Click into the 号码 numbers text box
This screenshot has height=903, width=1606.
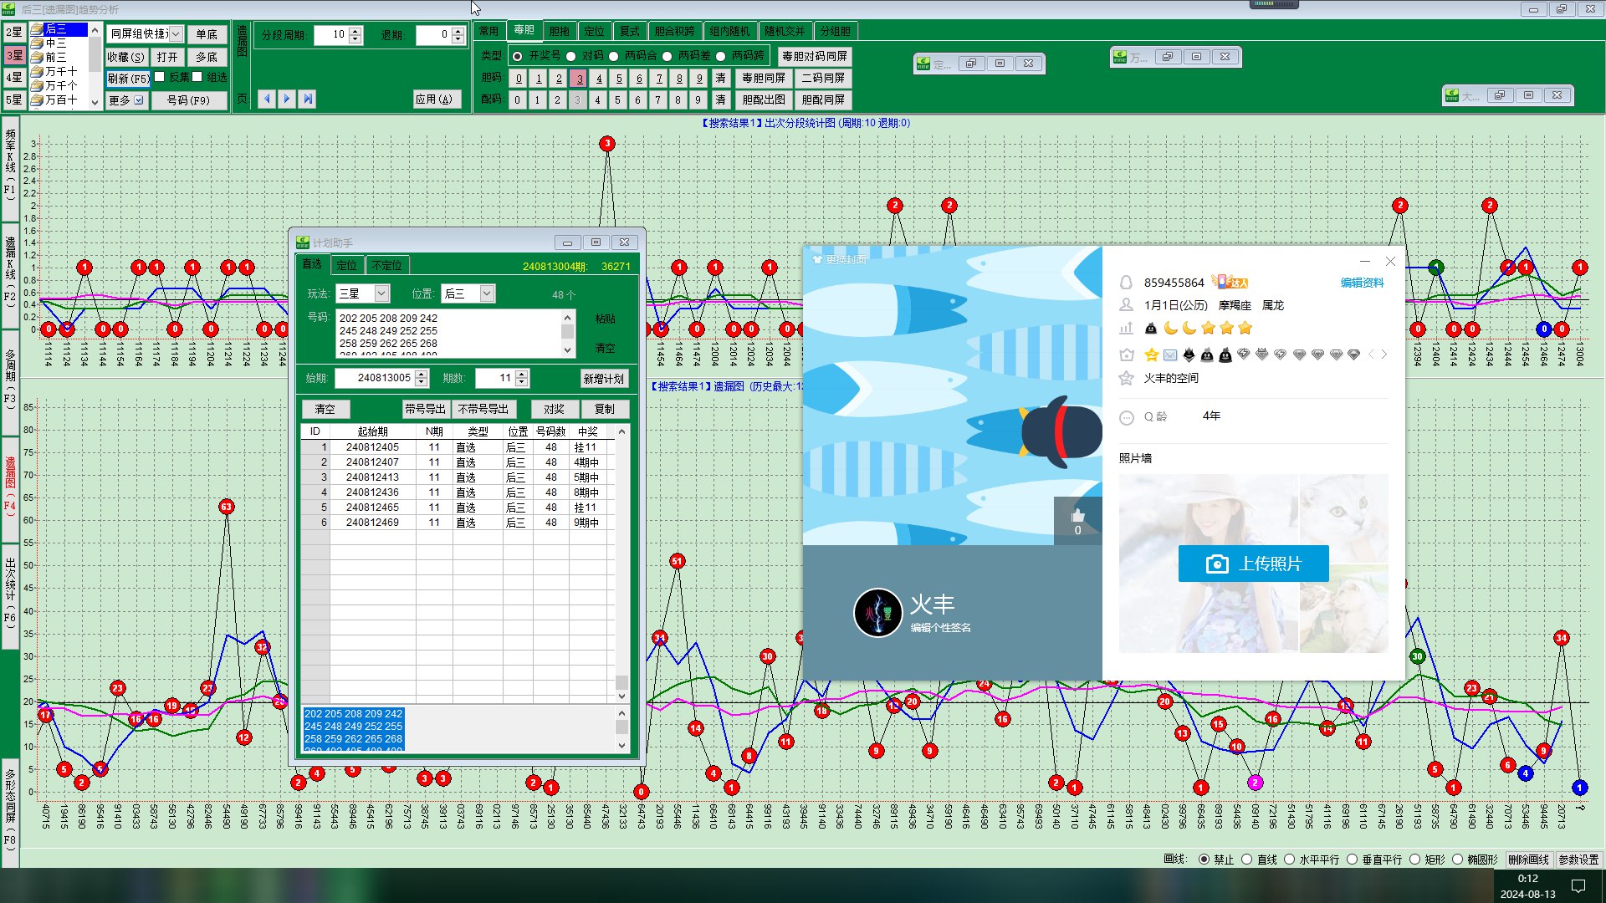(x=448, y=334)
